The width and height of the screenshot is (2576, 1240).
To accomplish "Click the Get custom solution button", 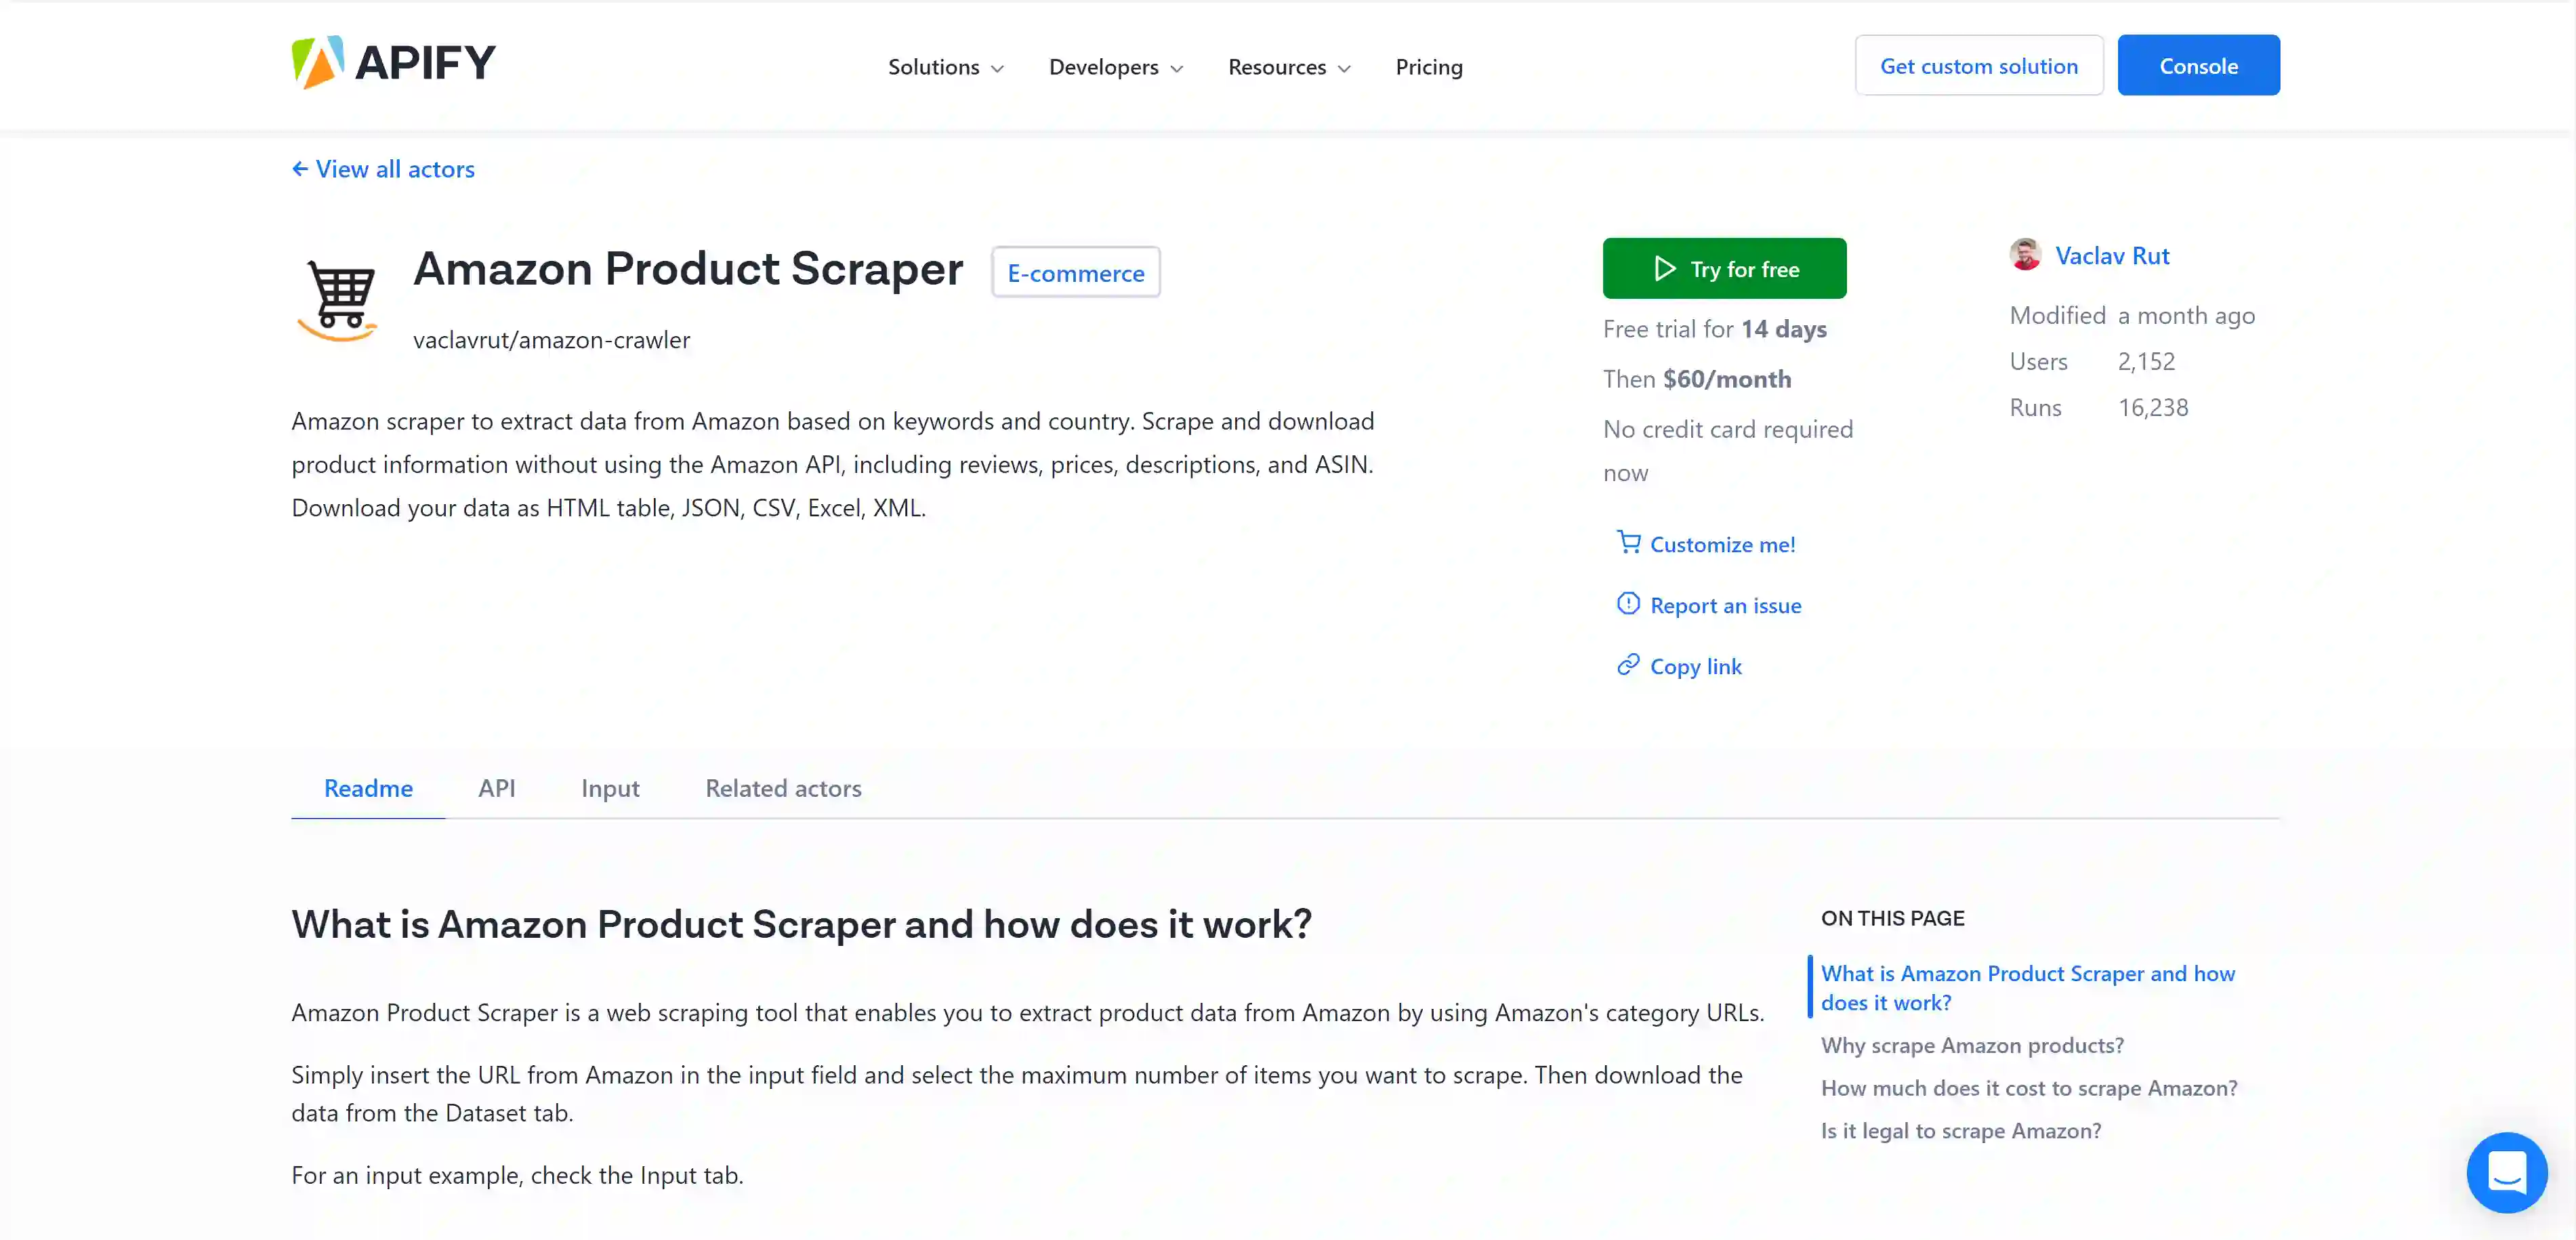I will click(x=1978, y=66).
